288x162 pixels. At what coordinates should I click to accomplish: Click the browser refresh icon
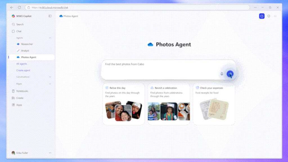pos(19,7)
